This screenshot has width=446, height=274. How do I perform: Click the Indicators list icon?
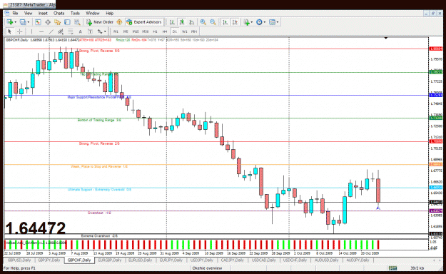coord(246,22)
